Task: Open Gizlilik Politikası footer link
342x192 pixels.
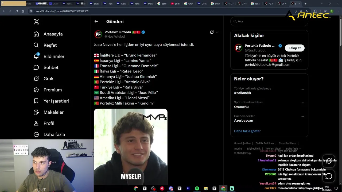Action: coord(265,143)
